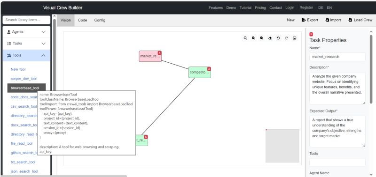
Task: Import a crew file
Action: [x=333, y=20]
